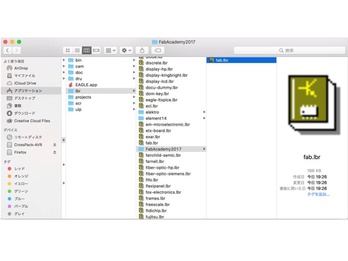Eject the CrossPack-AVR volume
The height and width of the screenshot is (261, 348).
pyautogui.click(x=55, y=145)
